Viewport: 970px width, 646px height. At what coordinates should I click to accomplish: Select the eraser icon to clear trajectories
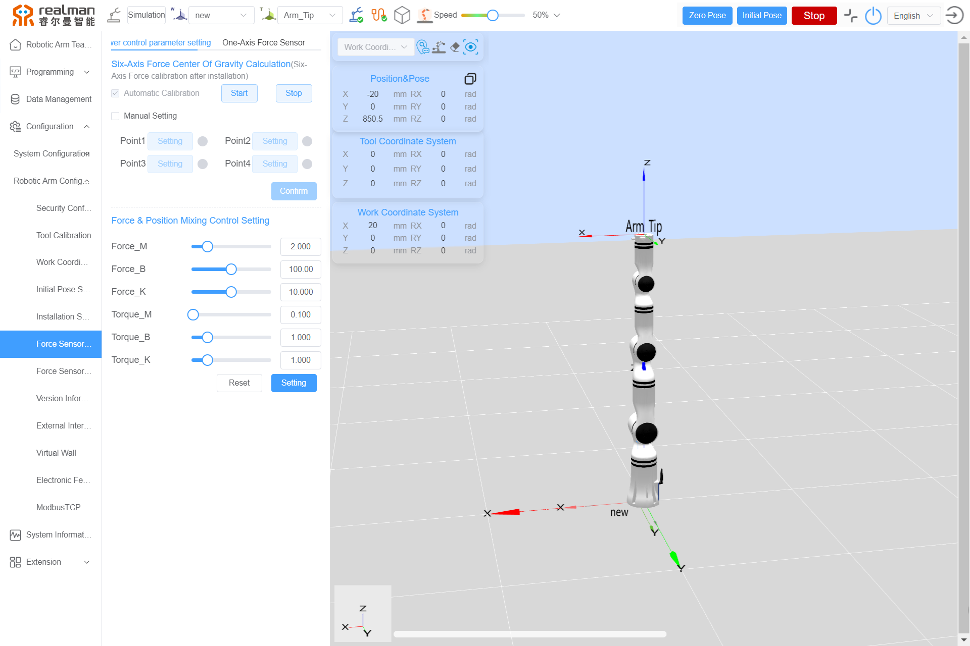pyautogui.click(x=455, y=47)
